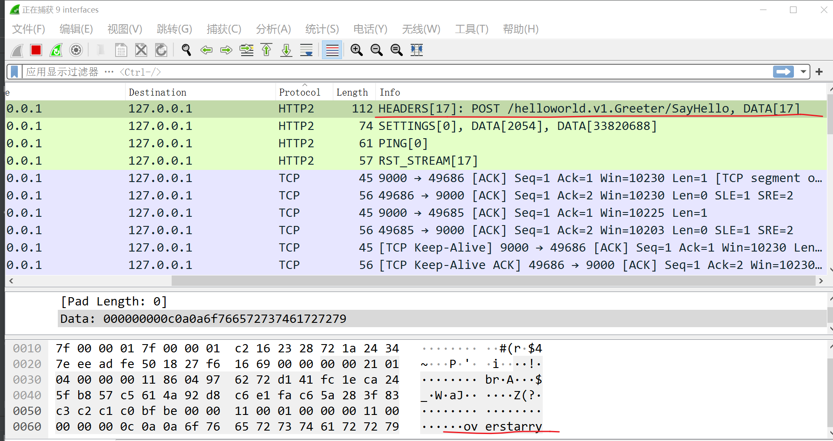Sort packets by Protocol column
Viewport: 833px width, 441px height.
(299, 92)
